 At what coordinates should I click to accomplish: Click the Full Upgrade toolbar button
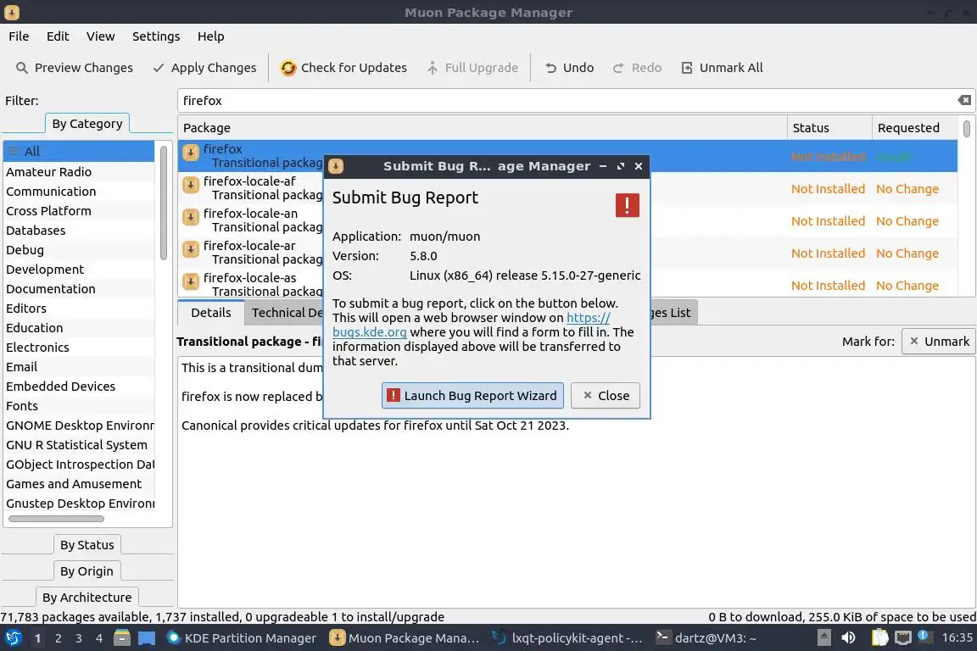tap(472, 67)
